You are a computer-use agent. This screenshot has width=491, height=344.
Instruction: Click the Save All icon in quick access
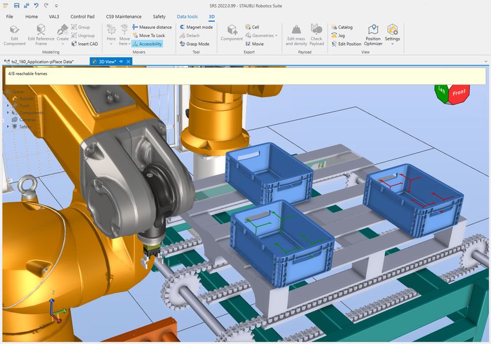(x=27, y=5)
